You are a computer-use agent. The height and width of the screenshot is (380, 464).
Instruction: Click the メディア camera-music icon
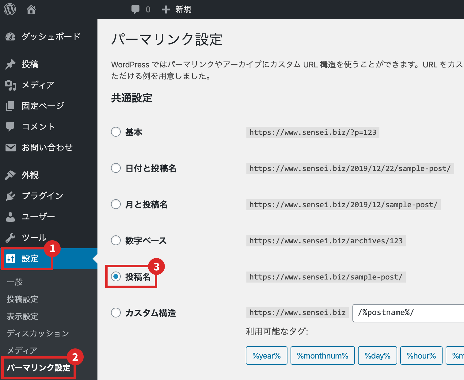tap(10, 85)
